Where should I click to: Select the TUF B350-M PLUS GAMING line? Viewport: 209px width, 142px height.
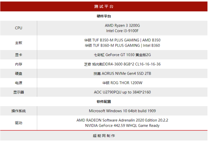click(x=122, y=40)
